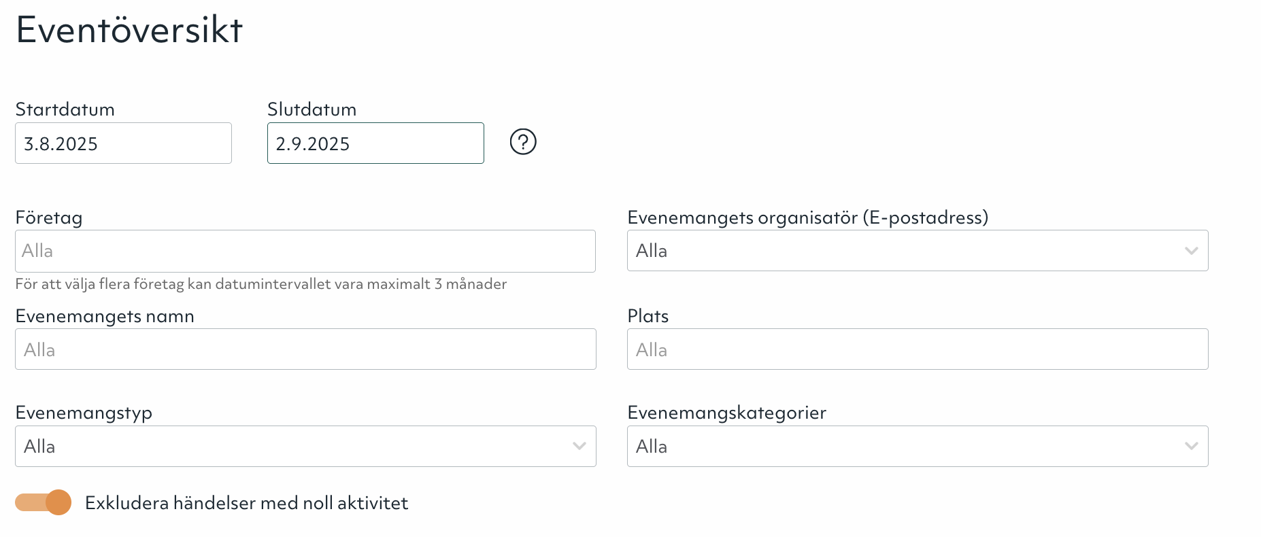Click the Plats label text

point(648,316)
